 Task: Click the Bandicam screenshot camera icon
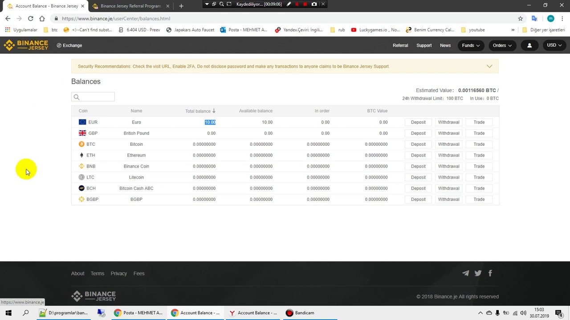(314, 4)
